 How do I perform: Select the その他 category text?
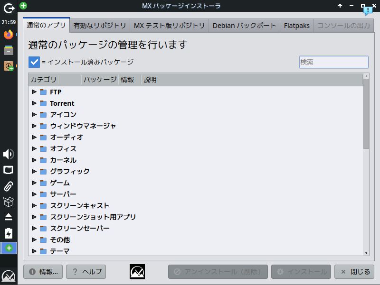60,240
